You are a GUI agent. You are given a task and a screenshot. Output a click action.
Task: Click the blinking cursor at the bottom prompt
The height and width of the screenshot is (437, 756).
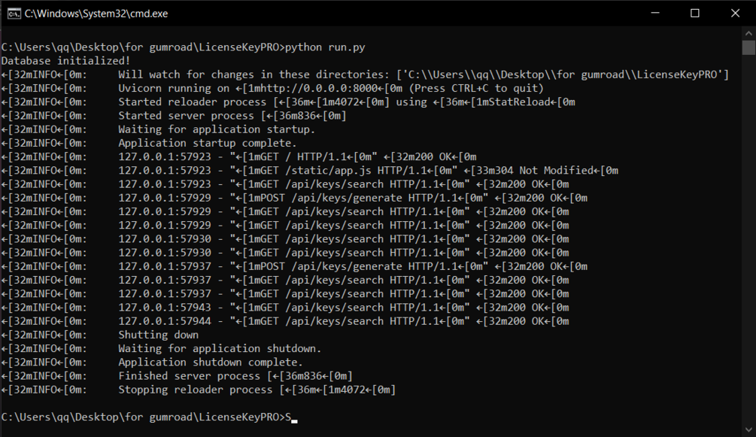pyautogui.click(x=295, y=420)
